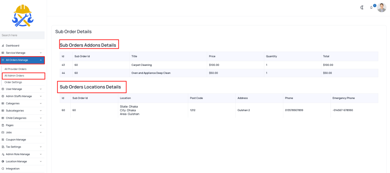The height and width of the screenshot is (173, 390).
Task: Expand the Categories chevron
Action: coord(41,103)
